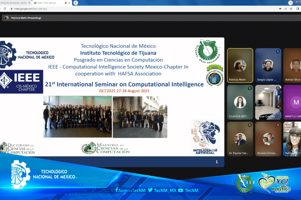Click the IEEE CIS-México Chapter logo on slide

pyautogui.click(x=22, y=82)
